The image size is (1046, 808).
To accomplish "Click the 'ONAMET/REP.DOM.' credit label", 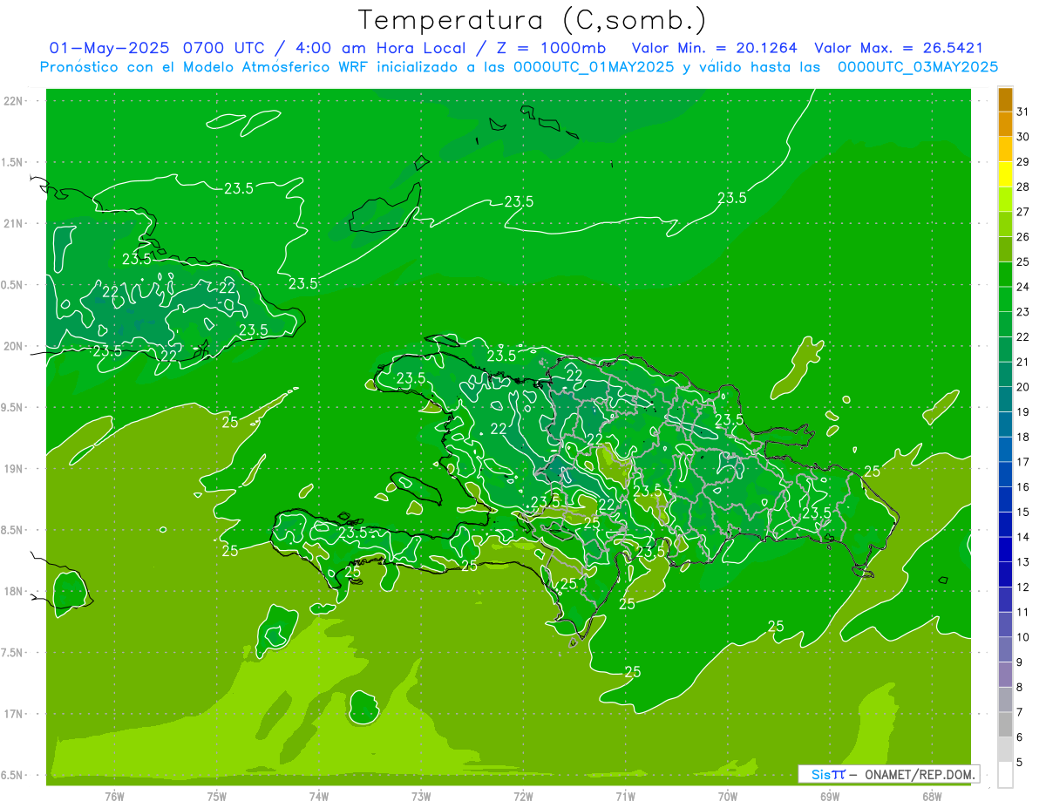I will point(920,774).
